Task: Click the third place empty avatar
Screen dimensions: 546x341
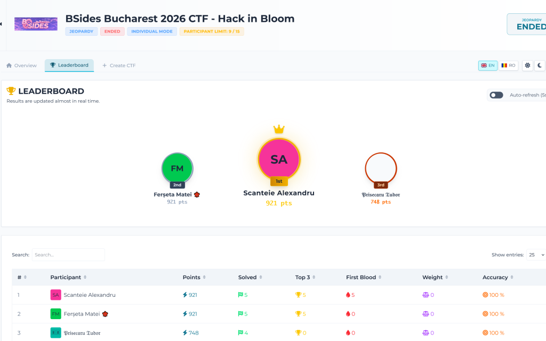Action: pos(381,168)
